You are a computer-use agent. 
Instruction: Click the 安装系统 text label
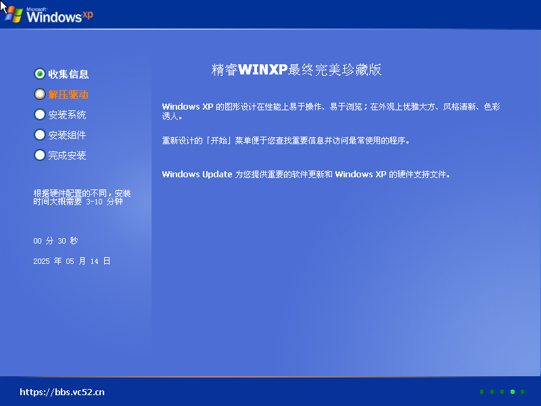(67, 114)
